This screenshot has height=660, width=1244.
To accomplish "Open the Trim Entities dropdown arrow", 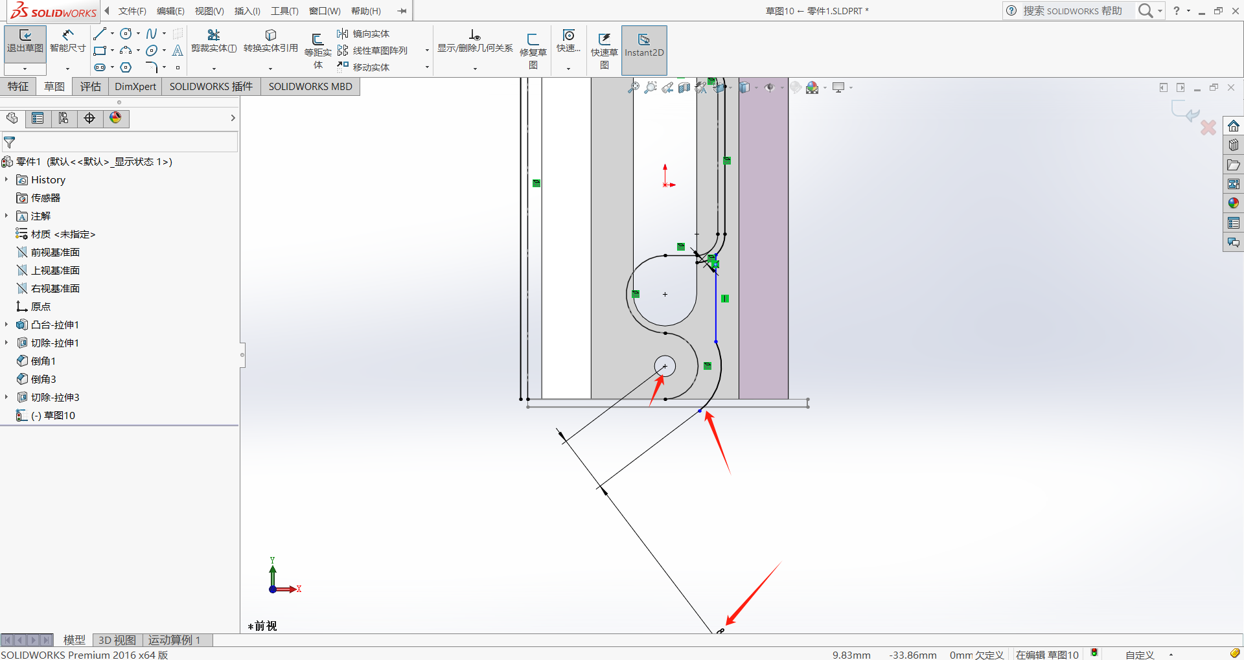I will [214, 68].
